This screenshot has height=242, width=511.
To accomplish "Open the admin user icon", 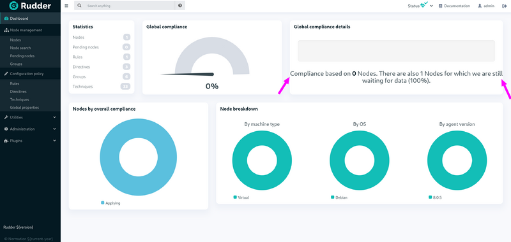I will tap(480, 6).
